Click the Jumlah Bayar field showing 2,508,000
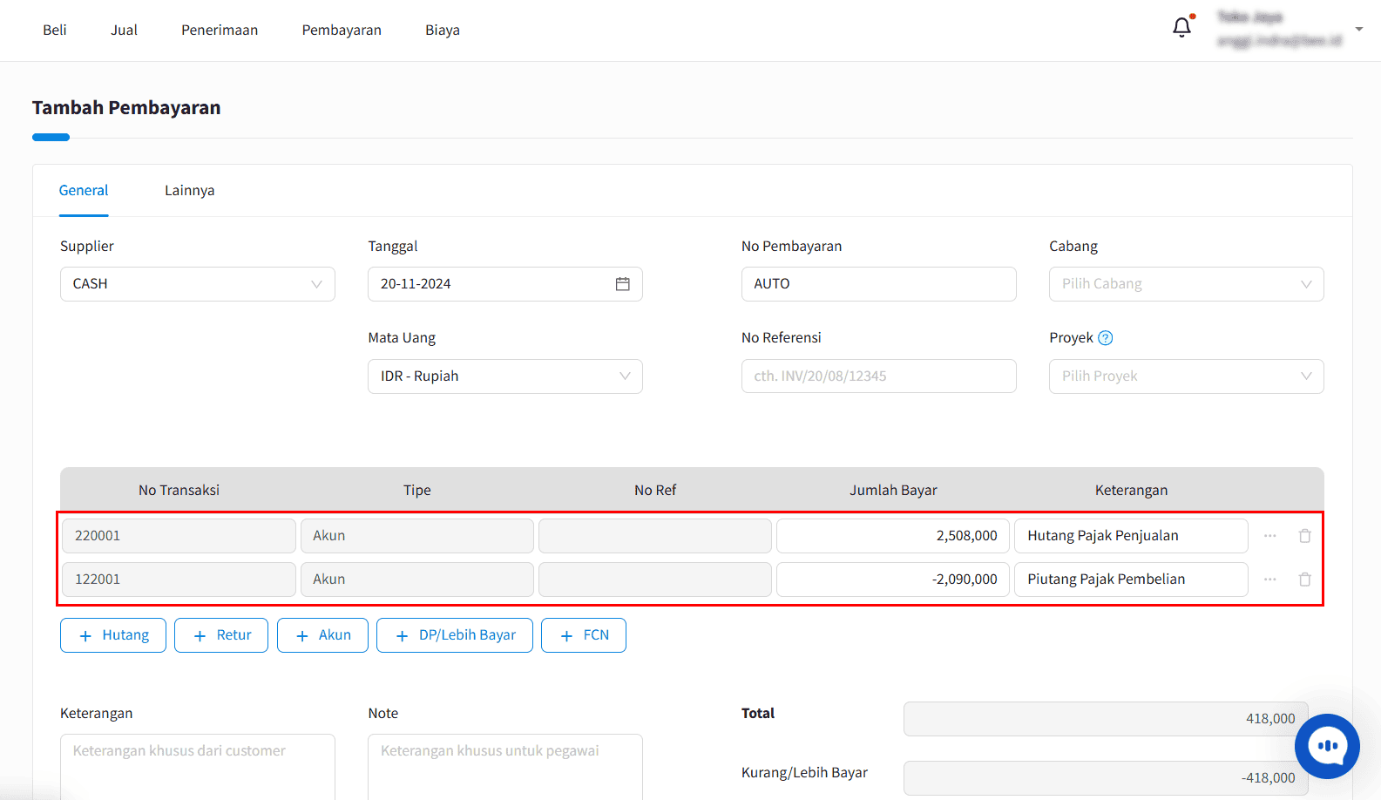The height and width of the screenshot is (800, 1381). tap(893, 536)
